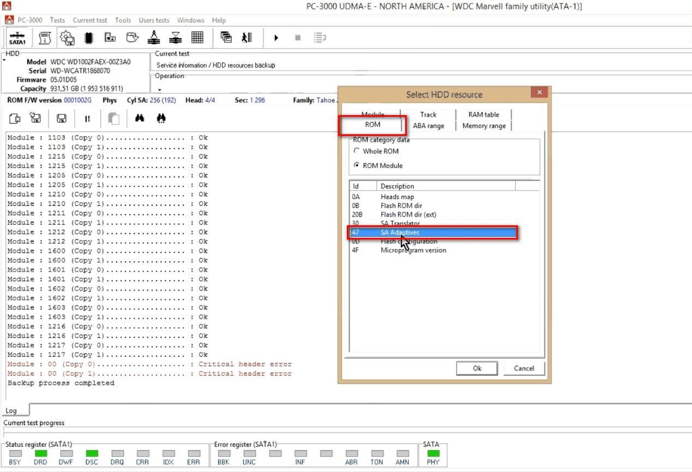692x472 pixels.
Task: Click the BSY status indicator
Action: pyautogui.click(x=15, y=453)
